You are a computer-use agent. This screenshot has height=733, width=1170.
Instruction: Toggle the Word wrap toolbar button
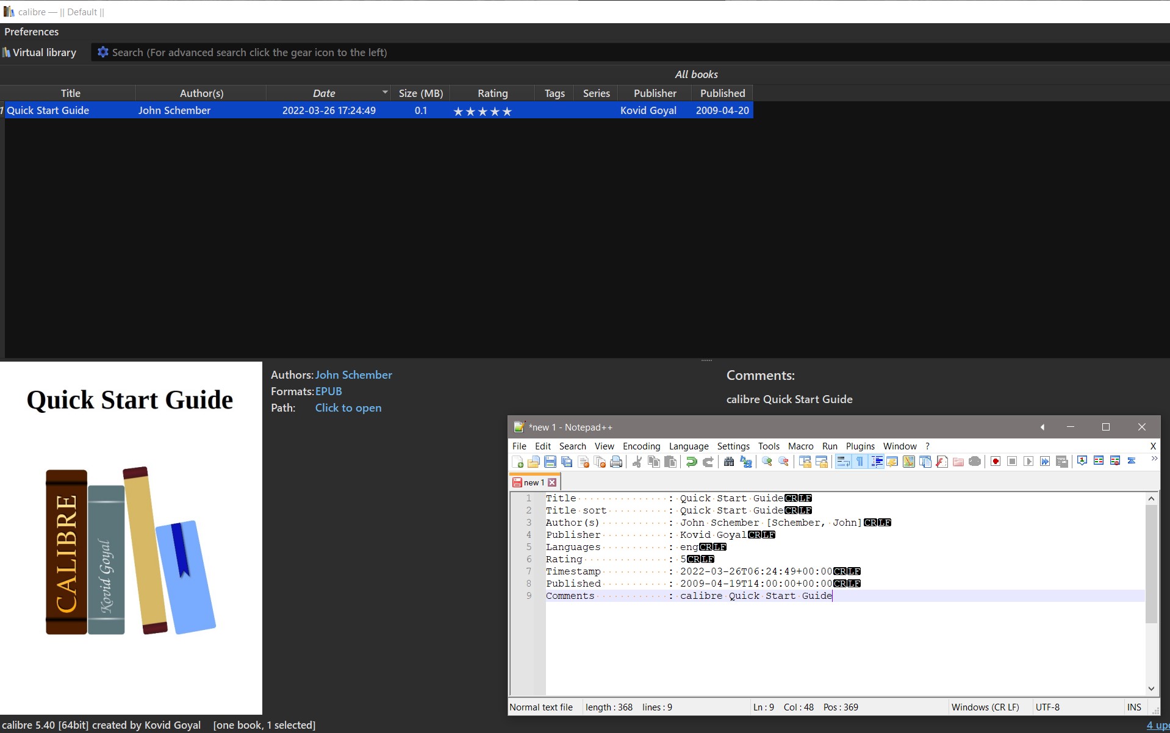point(843,462)
